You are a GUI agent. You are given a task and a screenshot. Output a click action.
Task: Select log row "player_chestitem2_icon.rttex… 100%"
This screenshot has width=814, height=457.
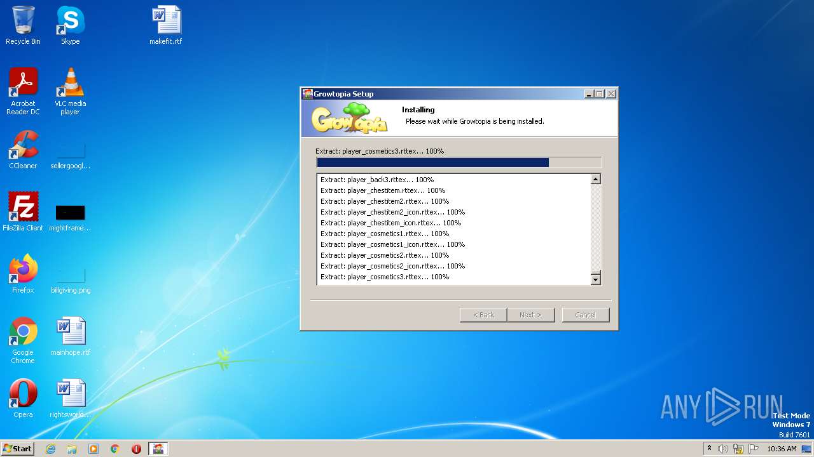(x=392, y=212)
